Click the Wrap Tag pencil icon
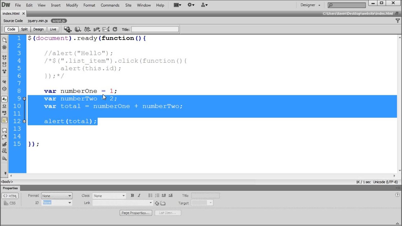402x226 pixels. coord(4,144)
